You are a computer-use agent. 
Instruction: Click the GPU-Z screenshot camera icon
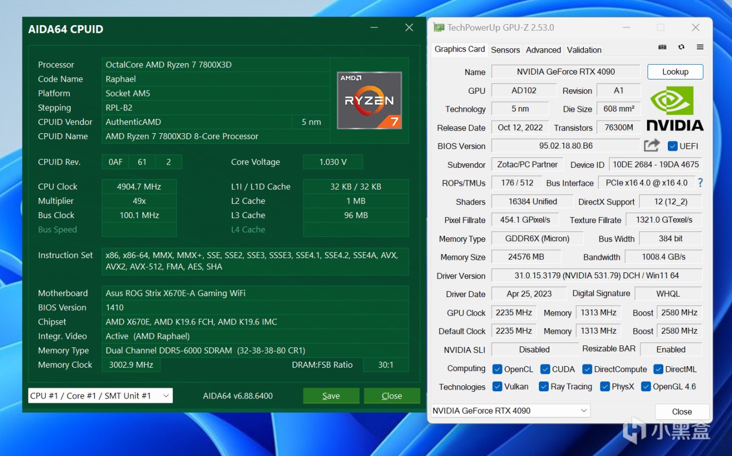point(662,48)
